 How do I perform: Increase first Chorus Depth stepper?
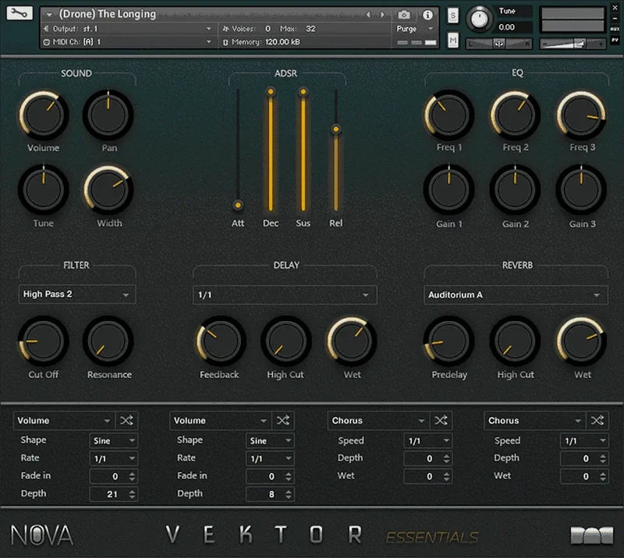click(446, 456)
